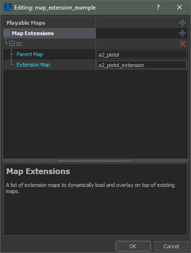Select the Extension Map property label
The height and width of the screenshot is (253, 191).
tap(33, 65)
